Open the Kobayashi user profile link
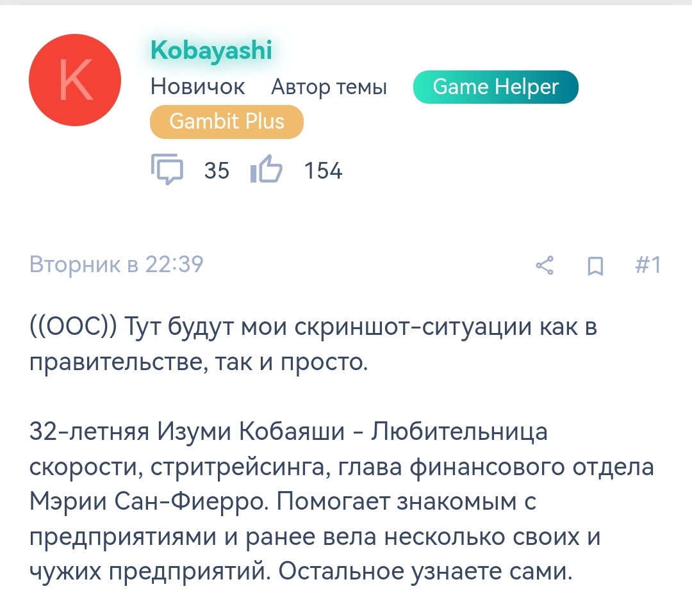This screenshot has width=692, height=616. coord(211,50)
